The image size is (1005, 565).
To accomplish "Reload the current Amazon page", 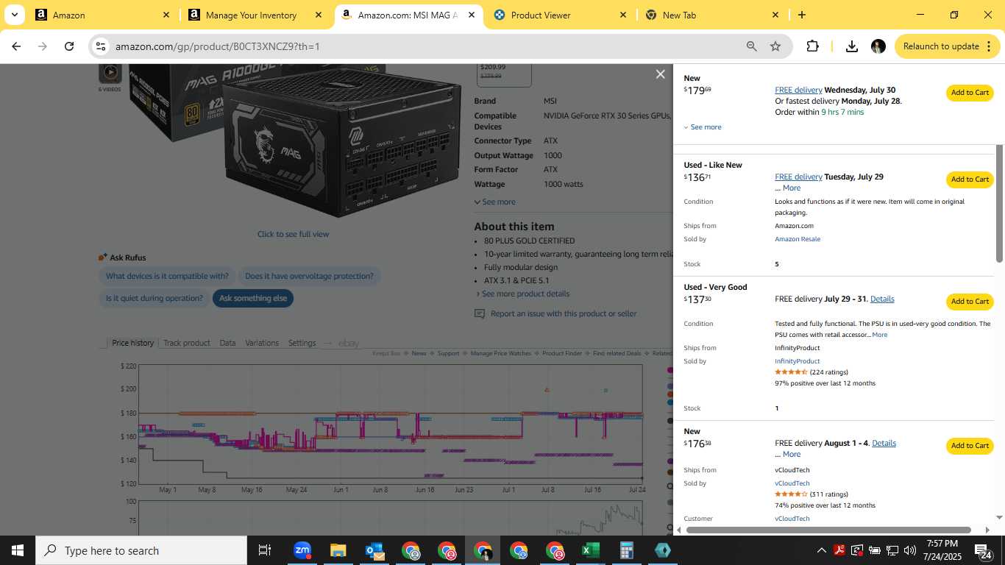I will point(69,46).
